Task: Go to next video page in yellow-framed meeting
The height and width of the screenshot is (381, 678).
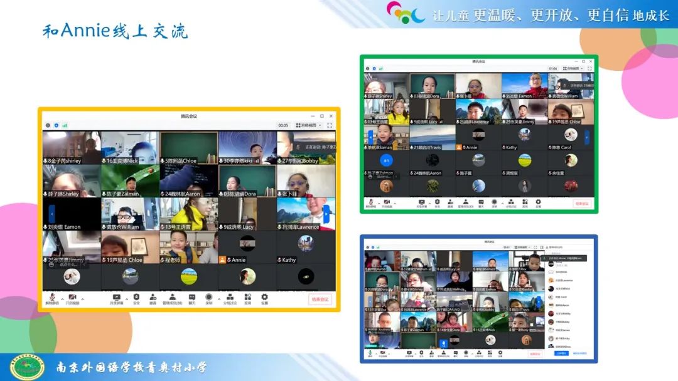Action: pos(326,213)
